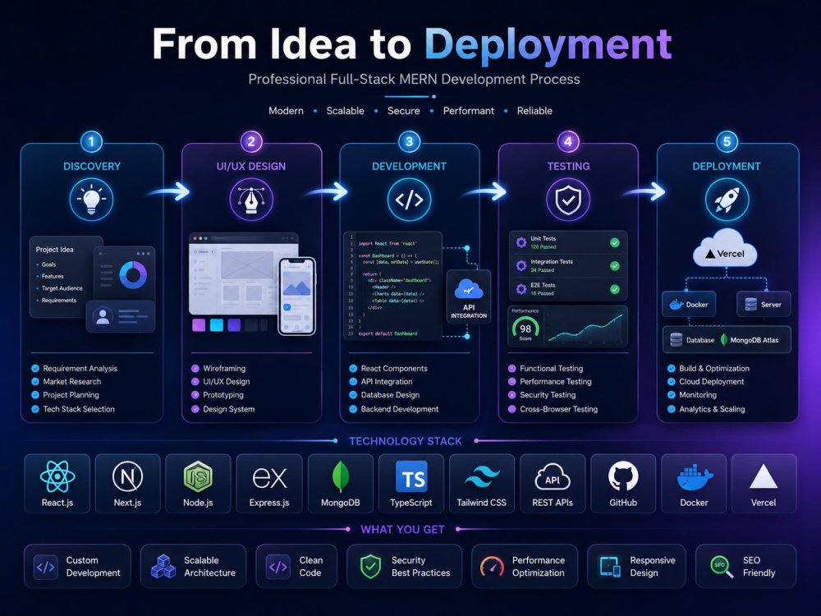Select the MongoDB leaf logo
This screenshot has height=616, width=821.
[341, 476]
